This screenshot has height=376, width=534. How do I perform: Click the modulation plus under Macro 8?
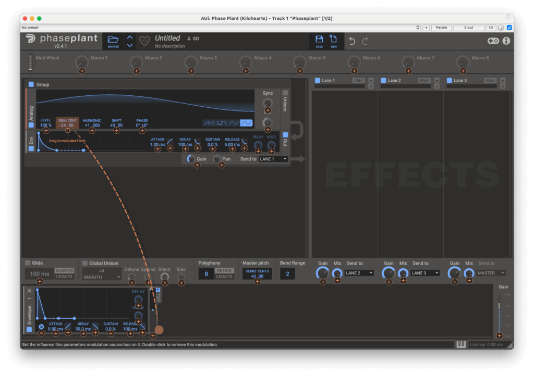[x=463, y=71]
